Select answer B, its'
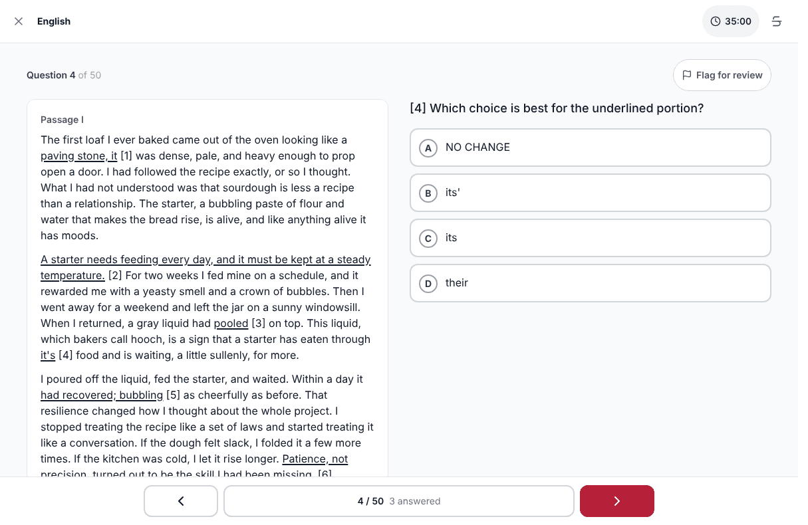This screenshot has width=808, height=525. pyautogui.click(x=591, y=193)
